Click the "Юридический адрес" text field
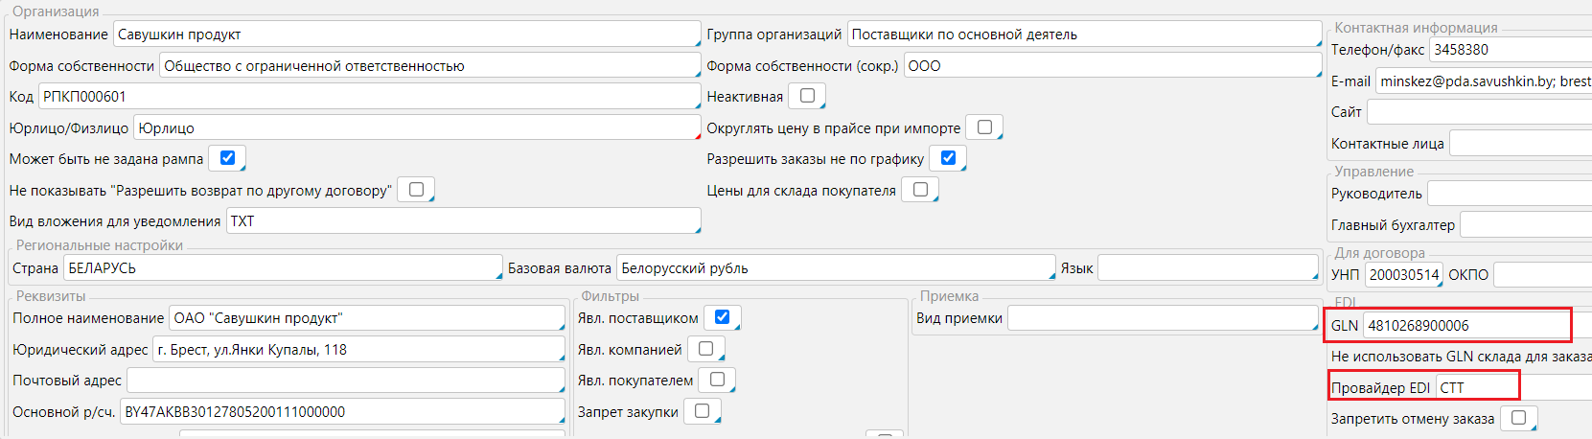This screenshot has height=439, width=1592. pyautogui.click(x=358, y=350)
